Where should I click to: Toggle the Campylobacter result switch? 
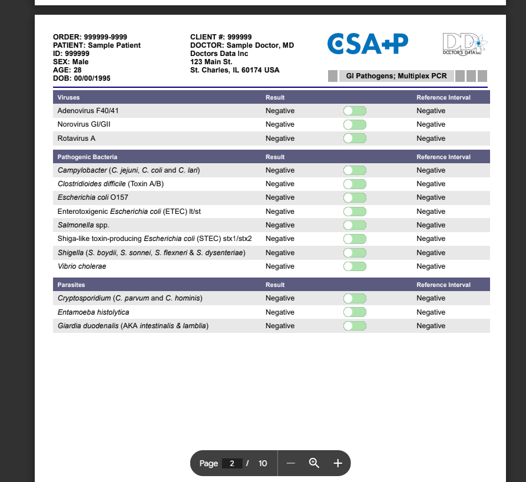click(355, 170)
